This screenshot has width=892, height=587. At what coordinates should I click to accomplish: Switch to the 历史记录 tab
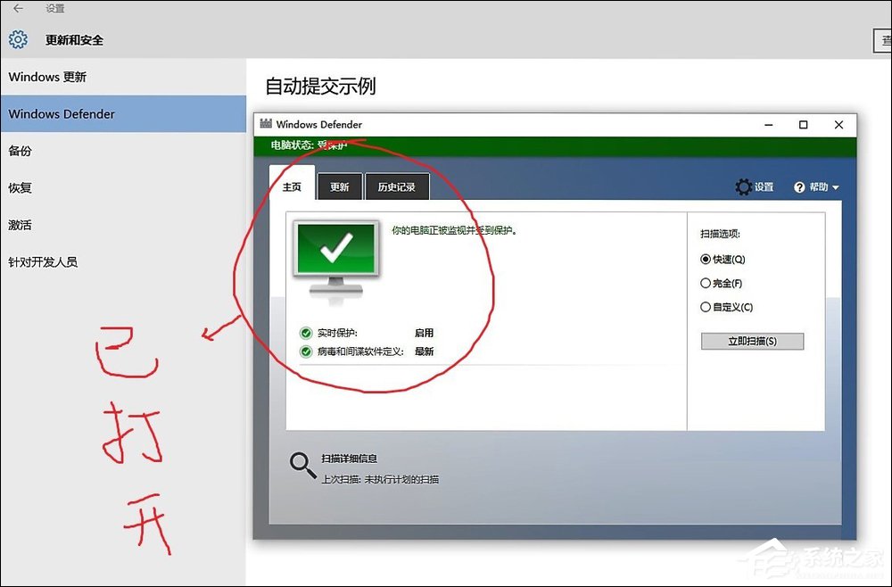[x=397, y=186]
